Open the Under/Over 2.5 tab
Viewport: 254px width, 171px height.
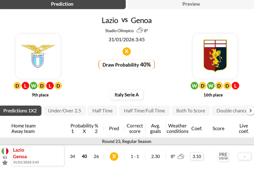(x=64, y=111)
